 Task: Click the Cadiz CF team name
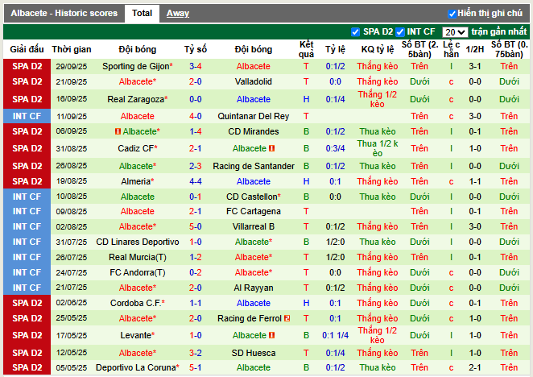135,148
